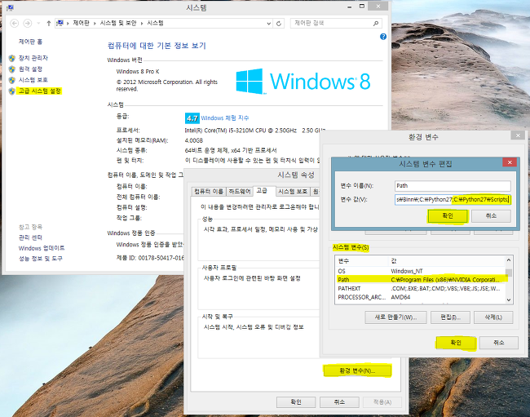The width and height of the screenshot is (530, 417).
Task: Click scrollbar thumb in system variables list
Action: tap(509, 273)
